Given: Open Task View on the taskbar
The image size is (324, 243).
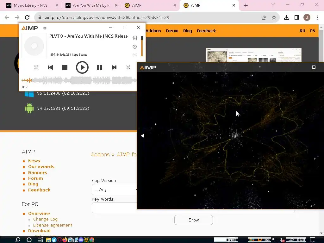Looking at the screenshot, I should pos(40,240).
